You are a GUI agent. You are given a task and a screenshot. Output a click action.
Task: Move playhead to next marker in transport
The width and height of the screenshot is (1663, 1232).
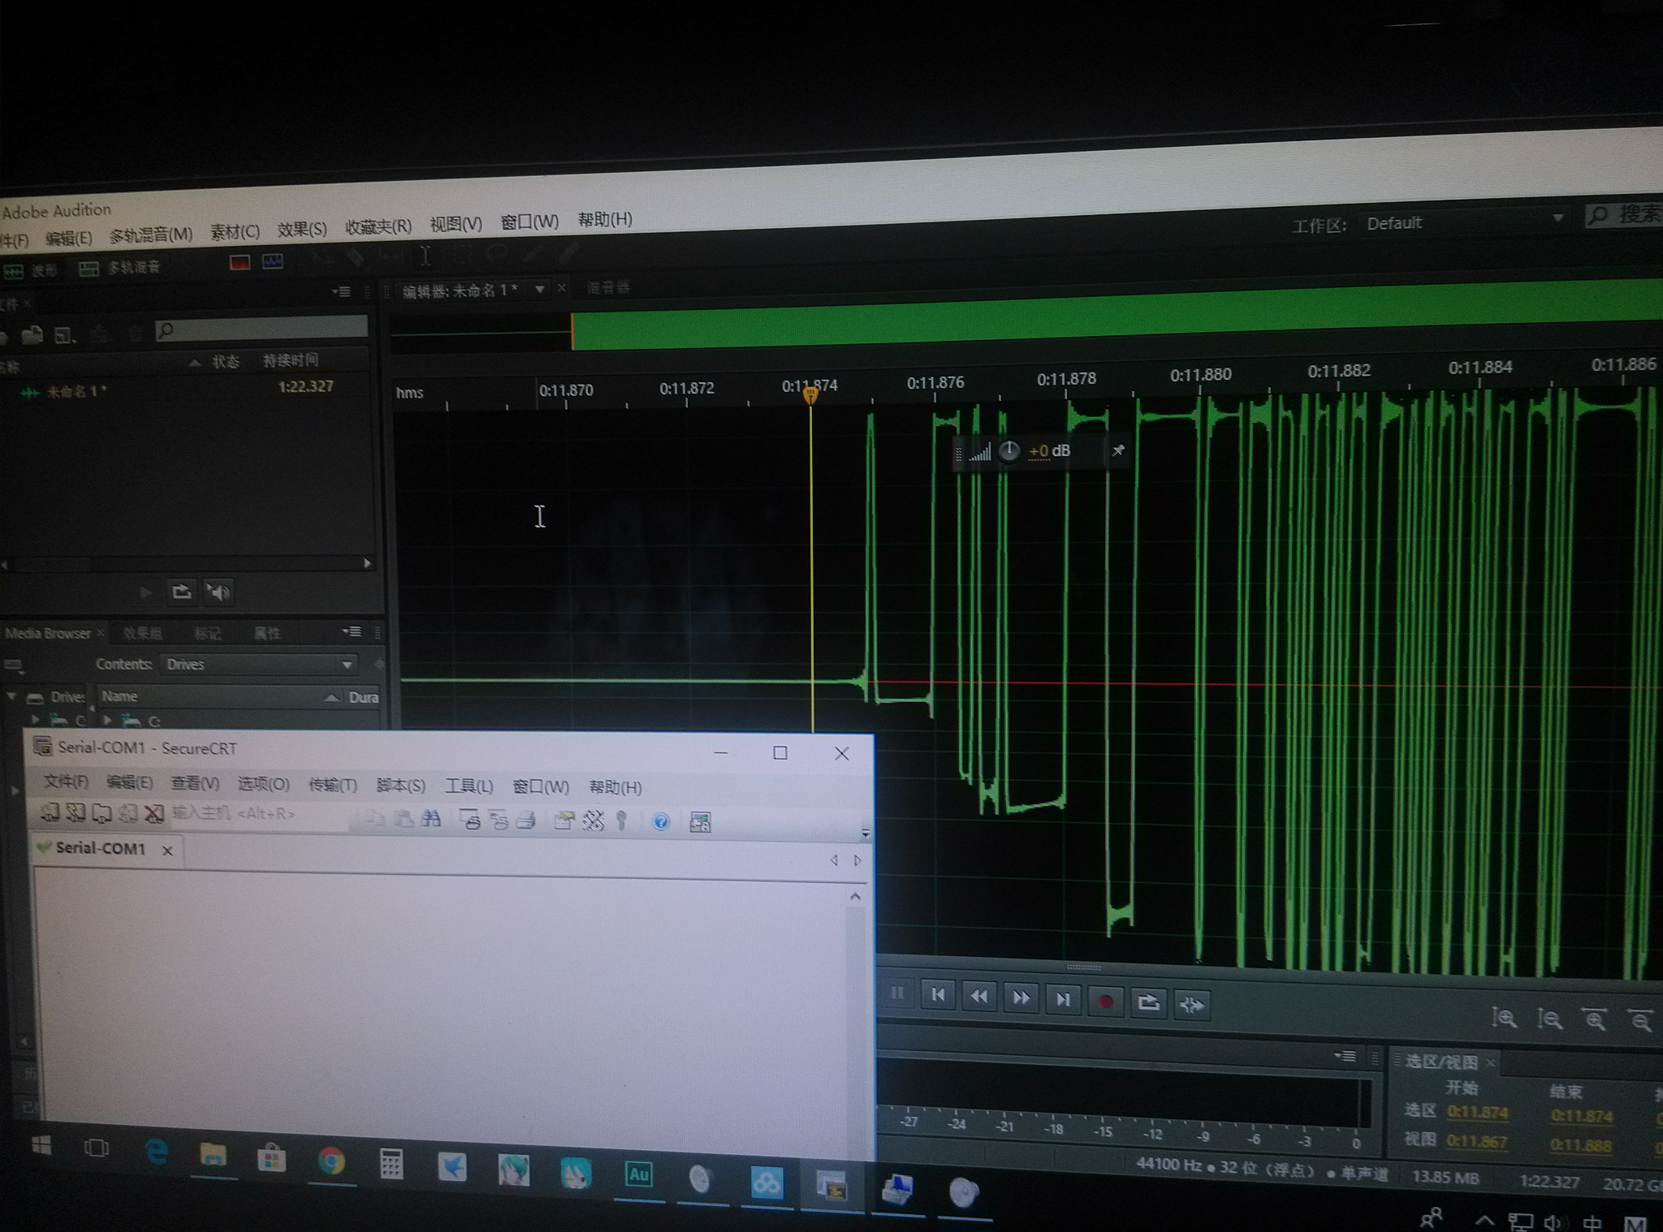click(1063, 1000)
